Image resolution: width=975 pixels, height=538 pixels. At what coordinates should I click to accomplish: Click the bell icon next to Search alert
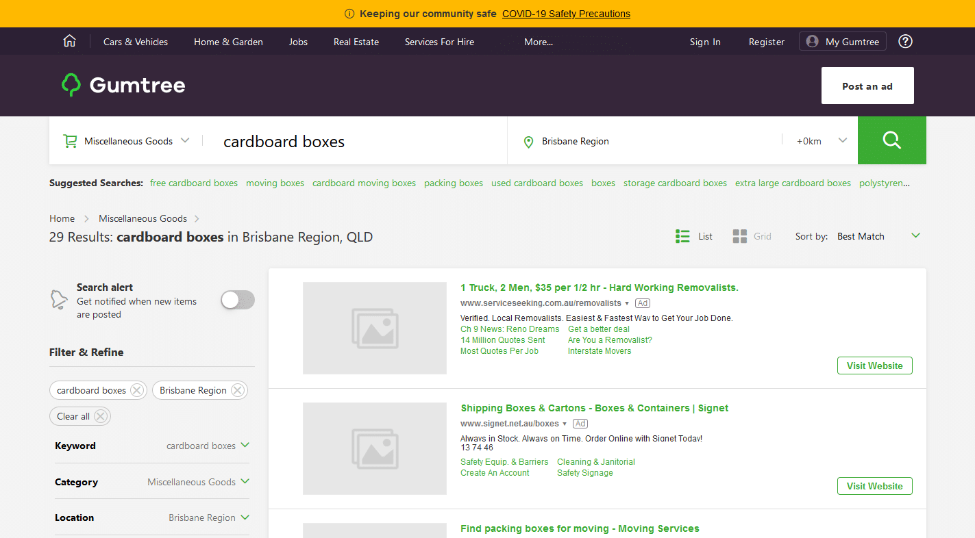60,299
